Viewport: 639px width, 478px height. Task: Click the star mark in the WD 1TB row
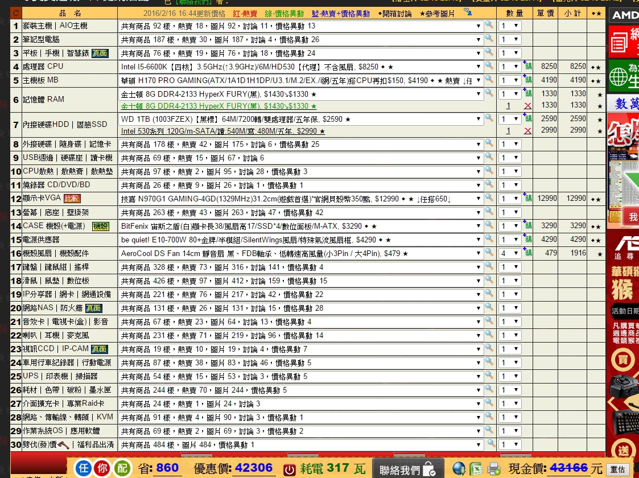point(600,120)
